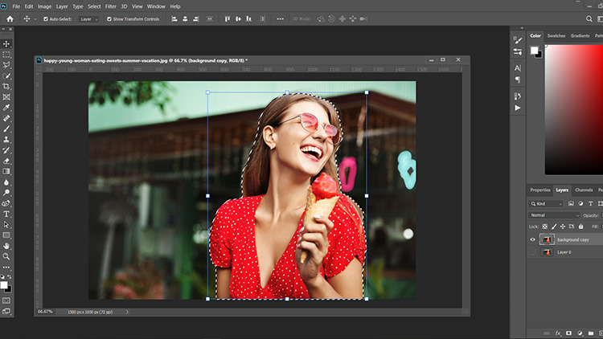Select the Clone Stamp tool
This screenshot has height=339, width=603.
click(6, 140)
